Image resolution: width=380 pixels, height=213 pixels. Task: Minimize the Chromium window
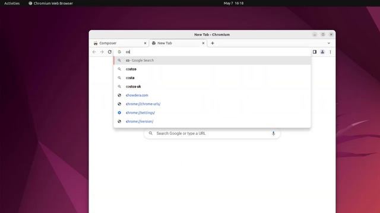point(315,34)
